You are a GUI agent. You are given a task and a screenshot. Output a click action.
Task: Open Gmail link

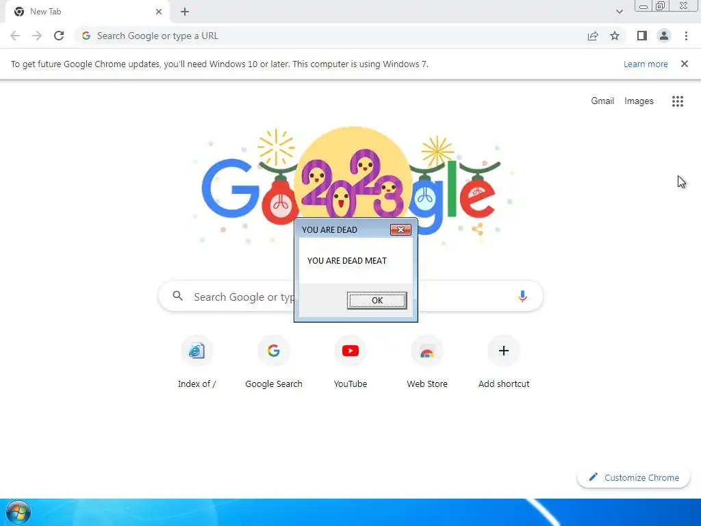coord(602,101)
